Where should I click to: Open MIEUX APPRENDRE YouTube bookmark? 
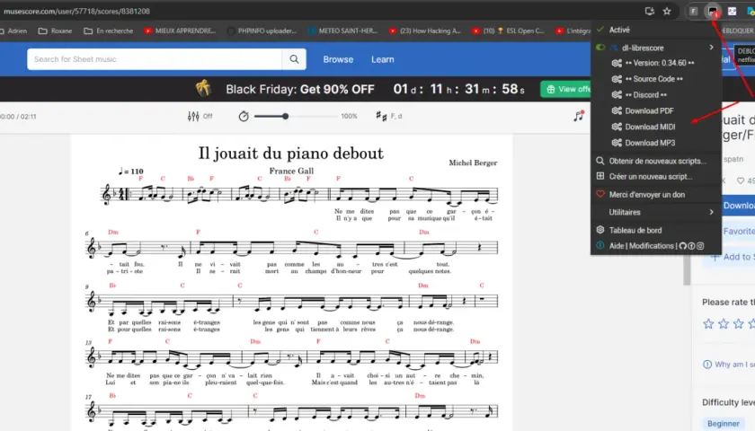click(x=180, y=31)
